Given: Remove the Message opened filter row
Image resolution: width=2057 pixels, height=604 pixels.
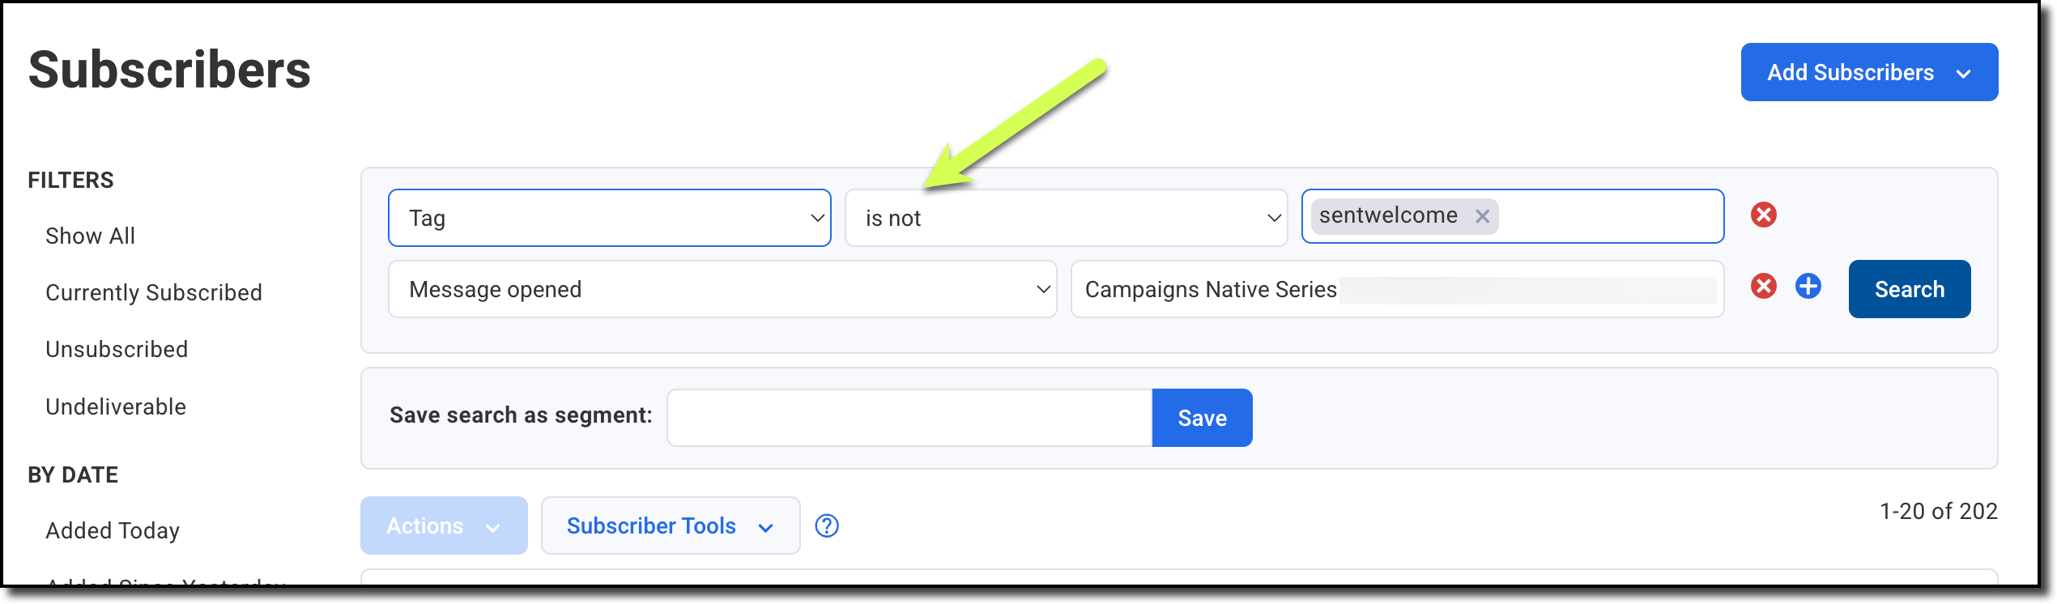Looking at the screenshot, I should click(x=1763, y=287).
